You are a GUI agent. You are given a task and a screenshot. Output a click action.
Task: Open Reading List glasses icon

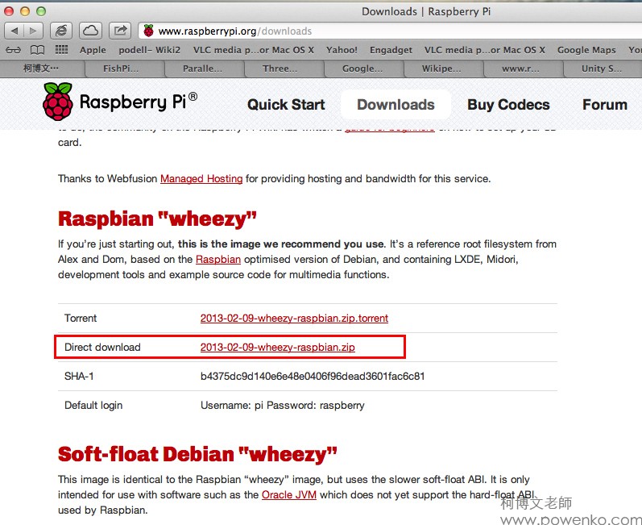[13, 50]
